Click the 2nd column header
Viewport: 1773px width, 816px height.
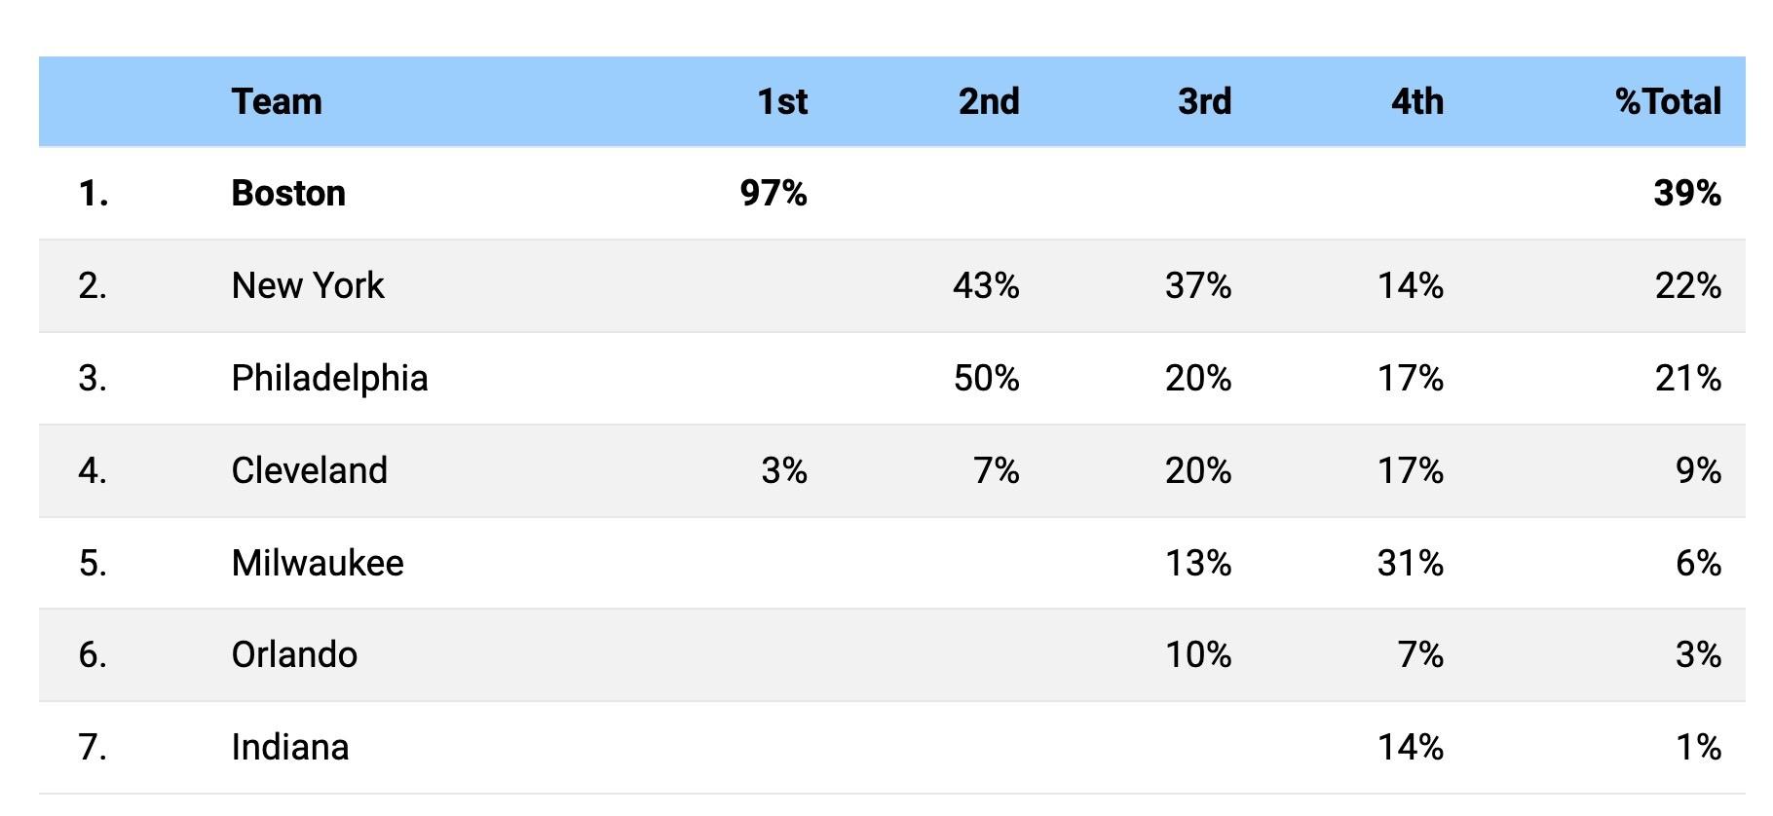point(988,101)
